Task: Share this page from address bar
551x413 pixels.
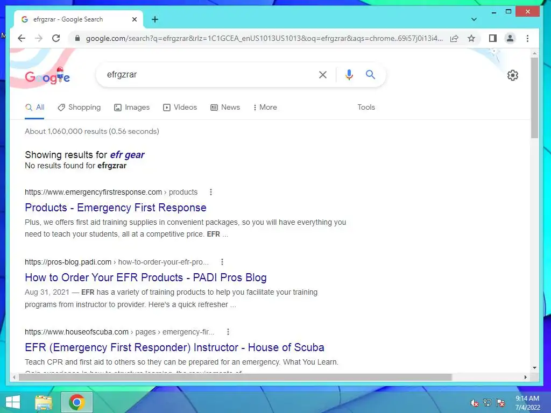Action: [x=454, y=38]
